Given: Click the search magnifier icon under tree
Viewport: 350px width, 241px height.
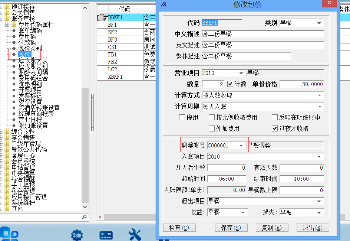Looking at the screenshot, I should click(x=84, y=217).
